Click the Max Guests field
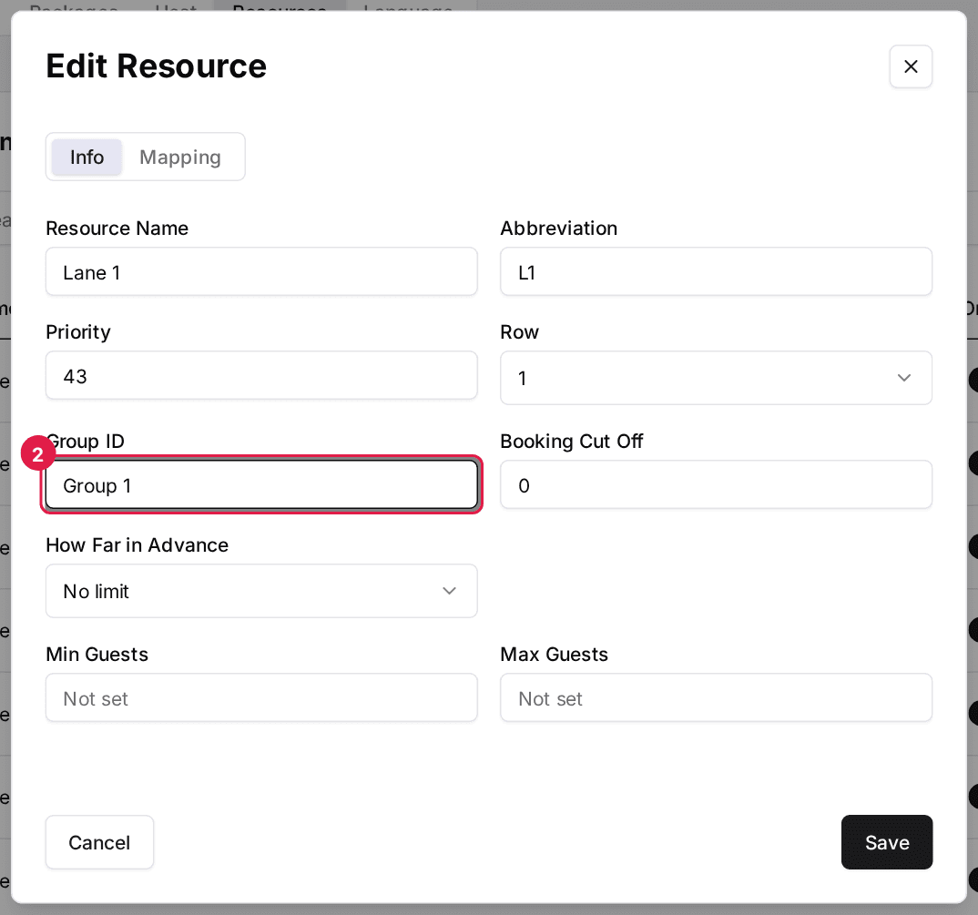The width and height of the screenshot is (978, 915). coord(716,698)
